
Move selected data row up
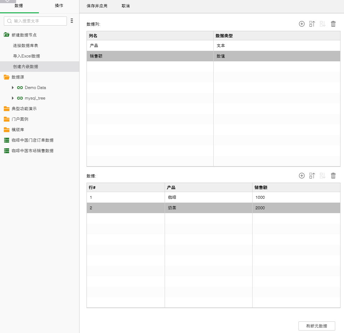(312, 176)
